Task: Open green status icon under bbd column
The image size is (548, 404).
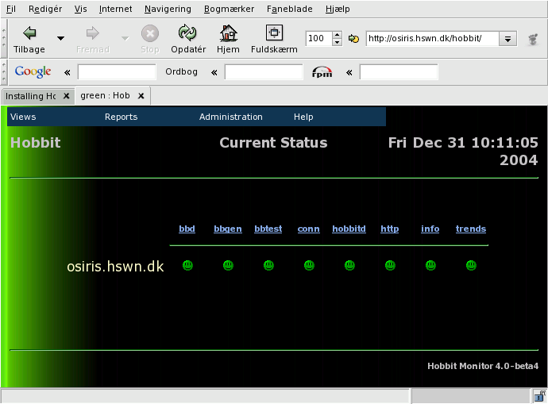Action: [187, 266]
